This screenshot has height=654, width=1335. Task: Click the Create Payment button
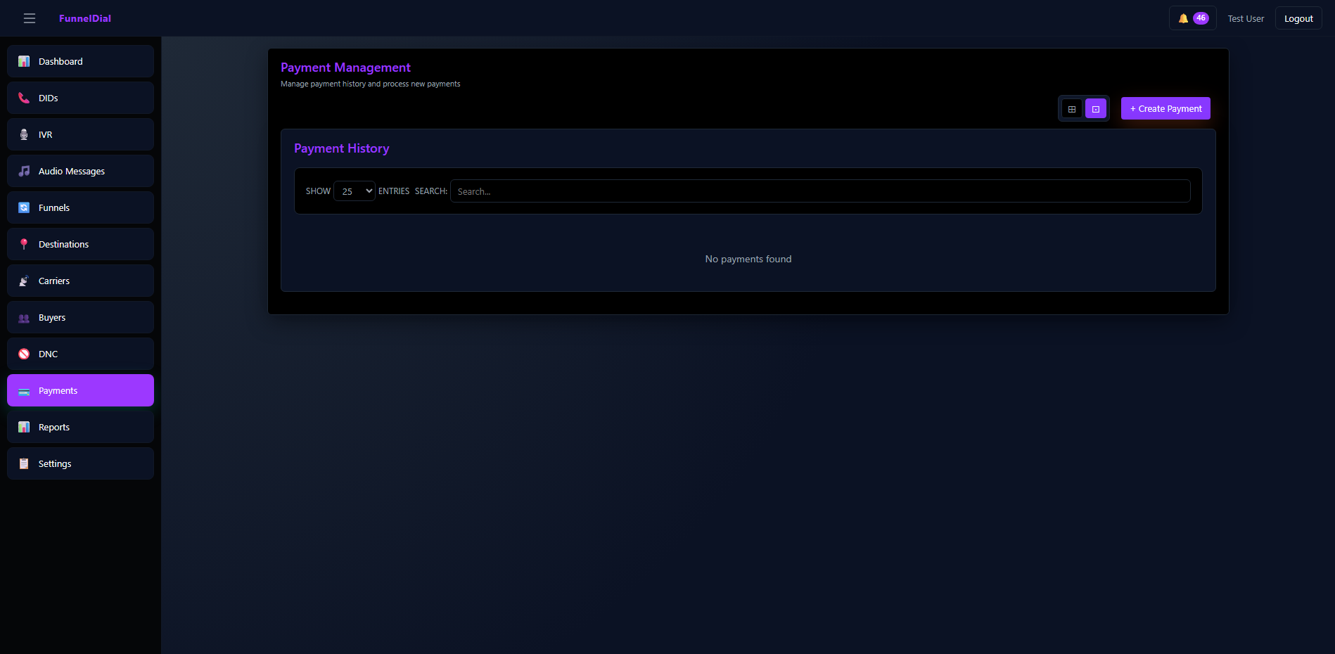tap(1165, 108)
